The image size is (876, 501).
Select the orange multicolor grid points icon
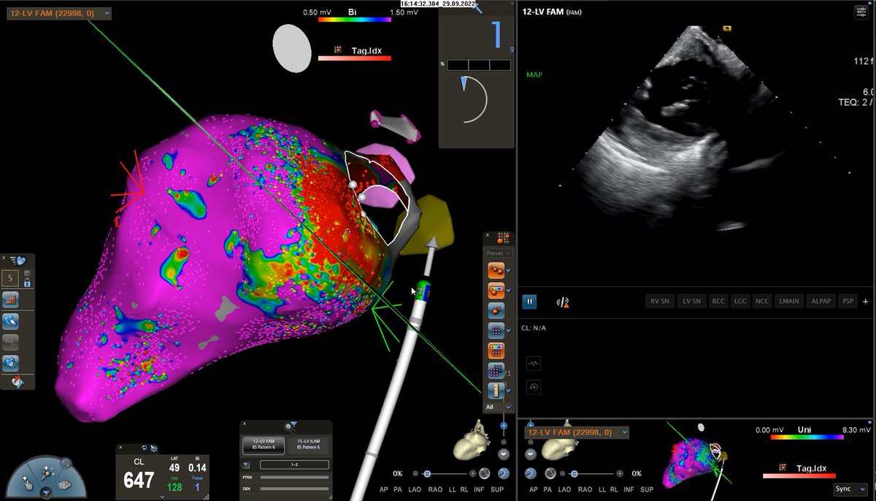pyautogui.click(x=496, y=351)
